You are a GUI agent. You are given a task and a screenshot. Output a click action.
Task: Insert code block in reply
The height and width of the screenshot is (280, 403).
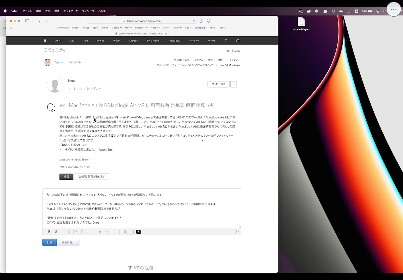pos(107,232)
